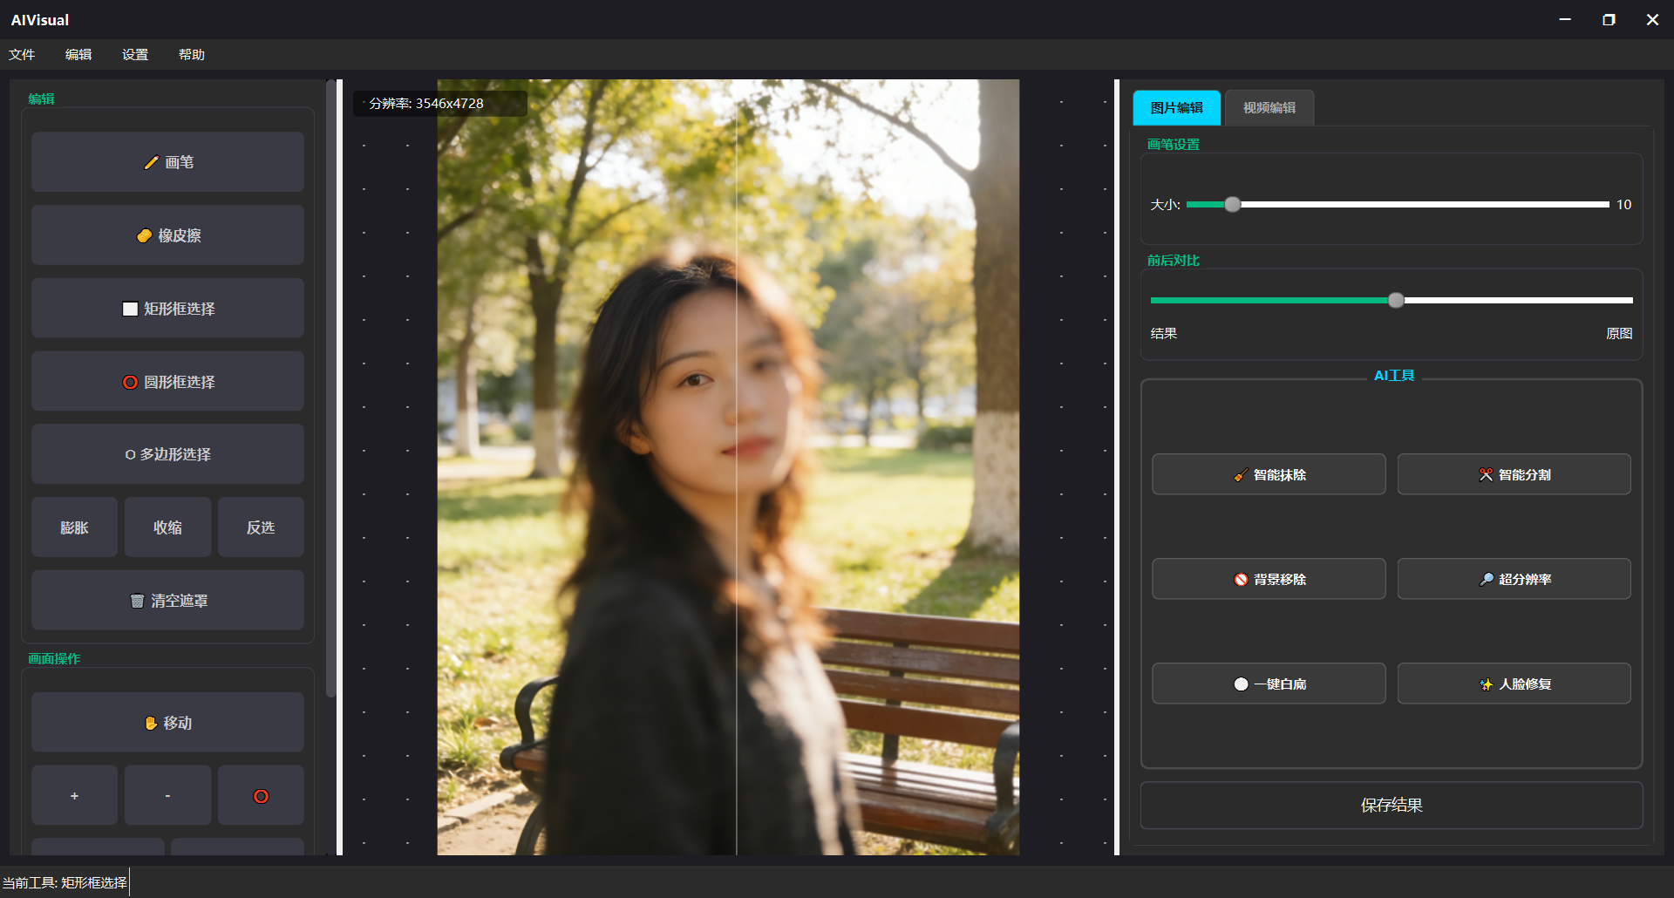Run 人脸修复 face restoration
Viewport: 1674px width, 898px height.
[x=1514, y=684]
